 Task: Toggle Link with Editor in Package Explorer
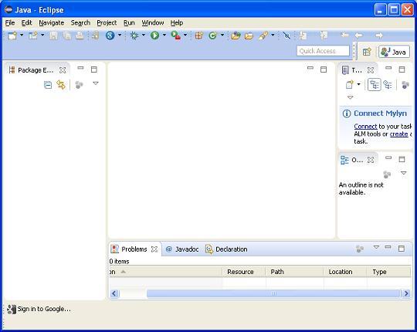pos(61,85)
